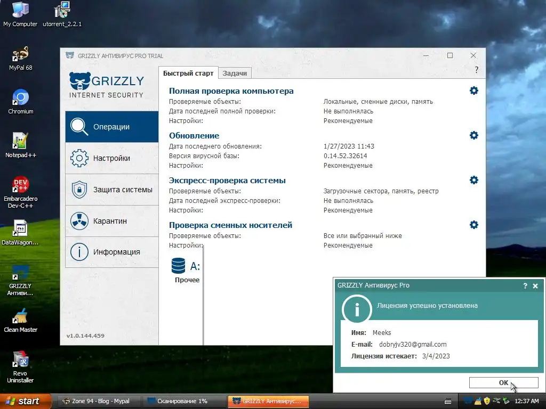546x409 pixels.
Task: Switch to Сканирование 1% taskbar item
Action: click(x=183, y=401)
